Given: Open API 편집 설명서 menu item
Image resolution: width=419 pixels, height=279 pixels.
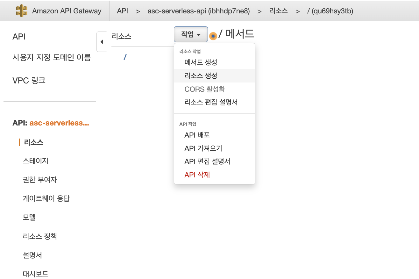Looking at the screenshot, I should (215, 162).
